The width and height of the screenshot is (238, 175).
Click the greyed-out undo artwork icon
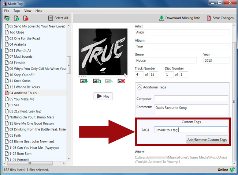(109, 81)
